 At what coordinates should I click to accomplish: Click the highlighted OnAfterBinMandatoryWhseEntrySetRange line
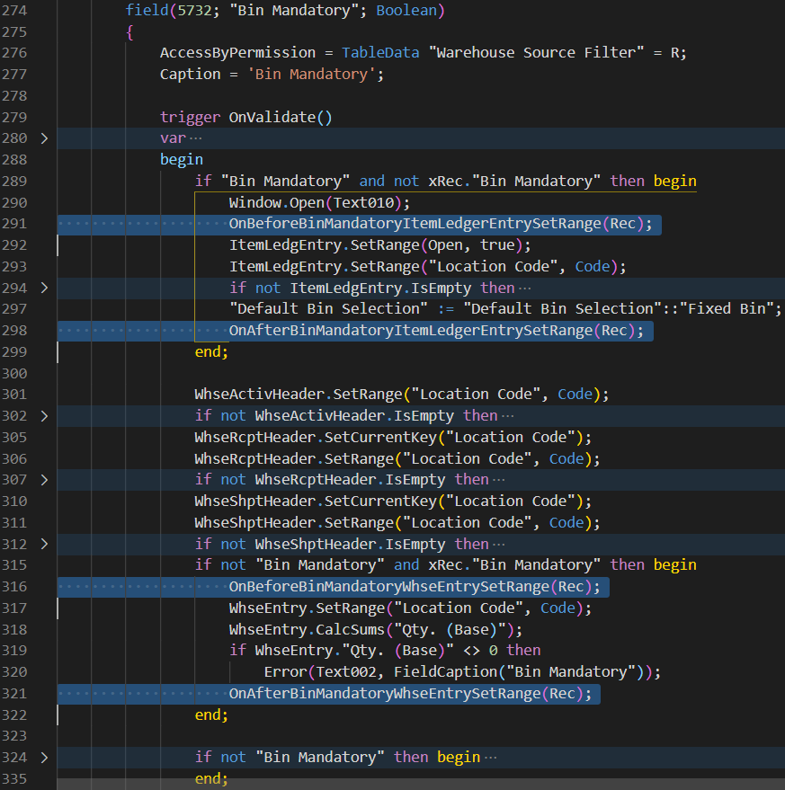(x=405, y=694)
